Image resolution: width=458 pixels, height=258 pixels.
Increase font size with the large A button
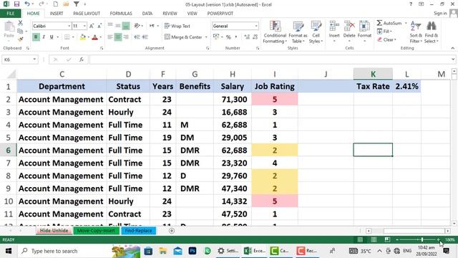pyautogui.click(x=92, y=26)
